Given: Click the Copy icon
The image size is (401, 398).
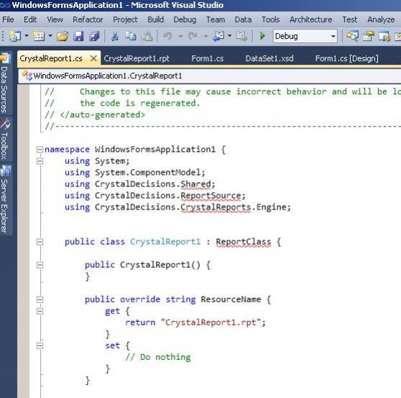Looking at the screenshot, I should point(131,36).
